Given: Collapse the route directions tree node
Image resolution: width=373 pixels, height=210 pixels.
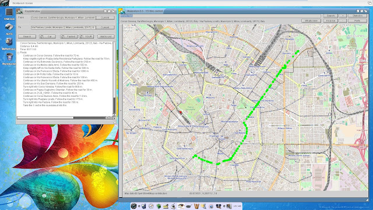Looking at the screenshot, I should pos(18,52).
